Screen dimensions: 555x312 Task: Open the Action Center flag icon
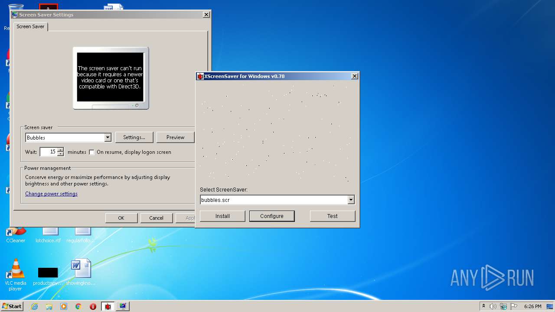513,306
